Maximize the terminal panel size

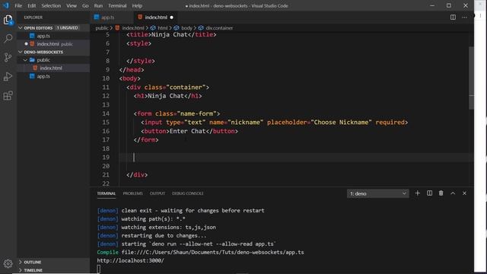[x=453, y=193]
